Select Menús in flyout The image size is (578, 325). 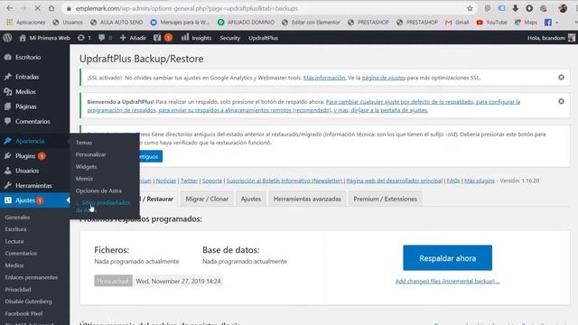84,179
